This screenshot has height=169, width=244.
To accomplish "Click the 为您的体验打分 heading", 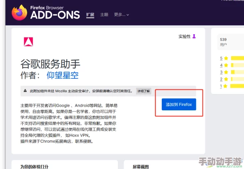I will [x=35, y=167].
